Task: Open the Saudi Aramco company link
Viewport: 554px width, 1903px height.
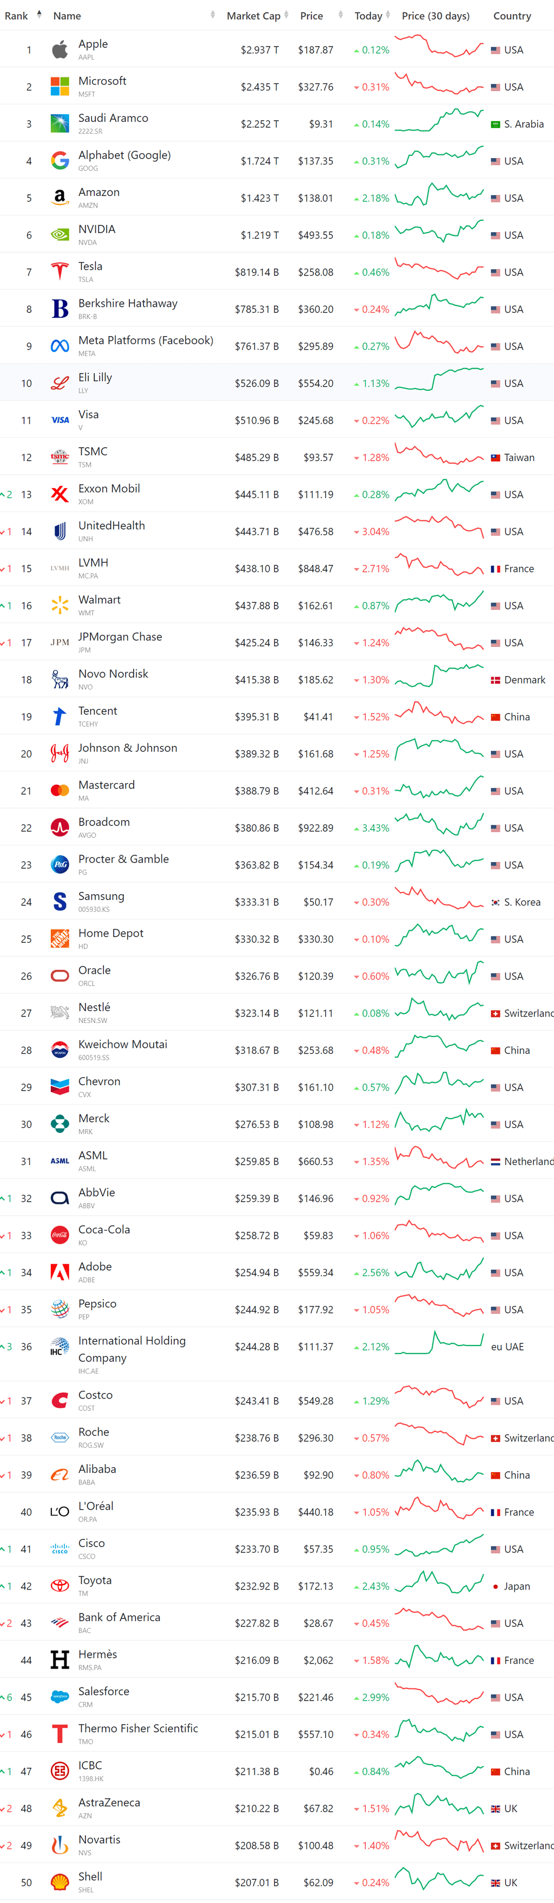Action: click(x=113, y=118)
